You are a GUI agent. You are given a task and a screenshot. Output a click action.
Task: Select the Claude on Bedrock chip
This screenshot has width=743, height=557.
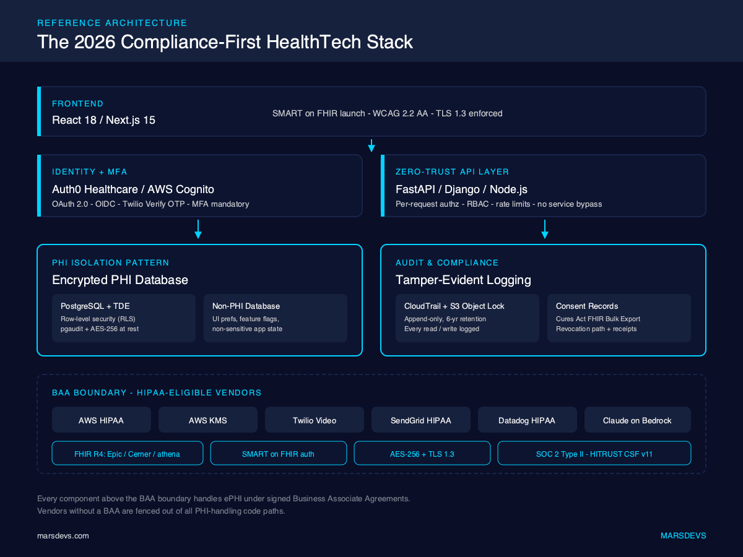[638, 420]
